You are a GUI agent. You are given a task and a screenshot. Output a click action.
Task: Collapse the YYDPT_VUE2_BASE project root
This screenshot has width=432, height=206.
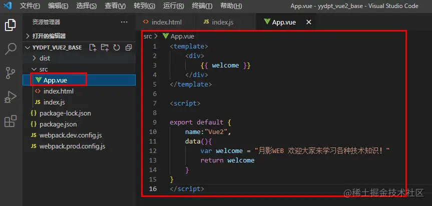57,47
